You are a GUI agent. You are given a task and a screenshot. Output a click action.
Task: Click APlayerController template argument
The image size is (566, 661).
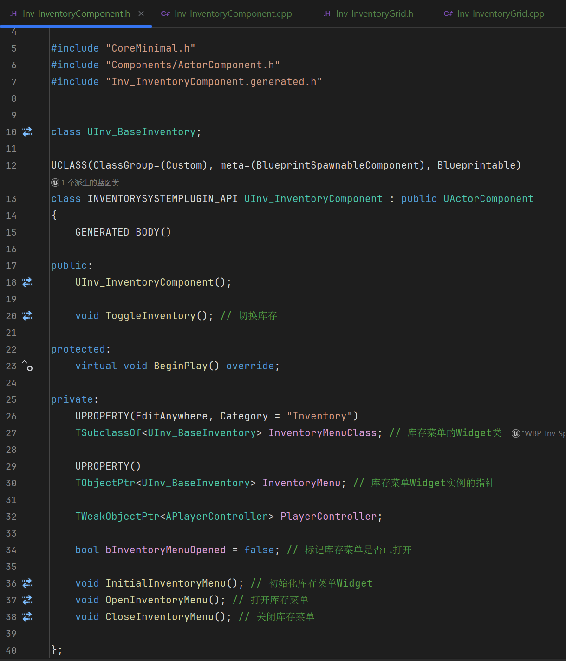[x=217, y=517]
